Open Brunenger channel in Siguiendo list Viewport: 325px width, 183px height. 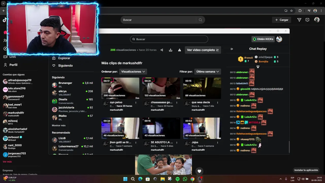72,85
